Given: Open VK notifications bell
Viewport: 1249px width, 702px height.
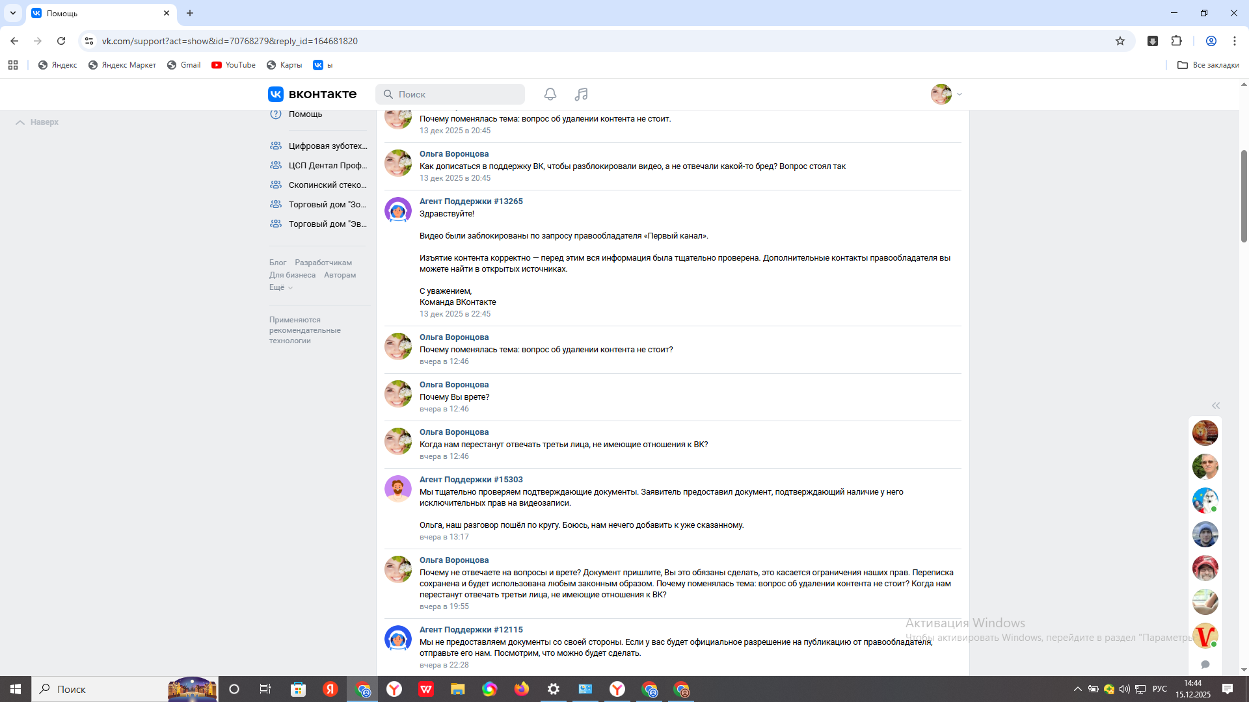Looking at the screenshot, I should pyautogui.click(x=550, y=94).
